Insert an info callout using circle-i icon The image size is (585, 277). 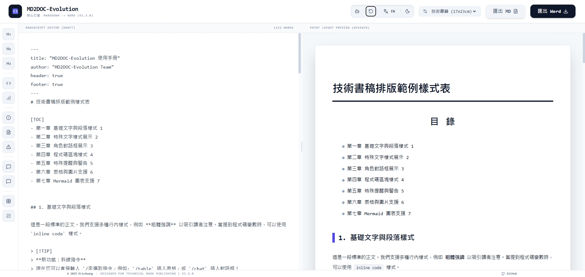click(x=9, y=118)
